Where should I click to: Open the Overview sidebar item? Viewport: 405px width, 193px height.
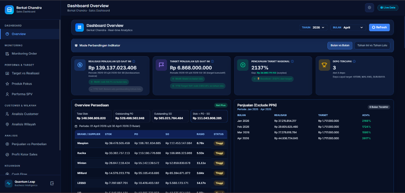(x=30, y=34)
